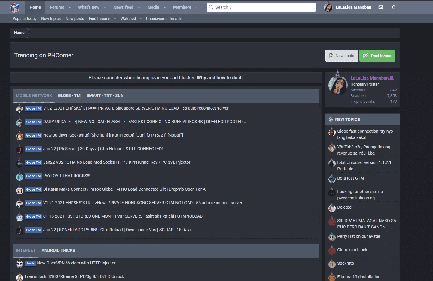Open avatar beside KONEKTADO PARIN thread

(20, 230)
